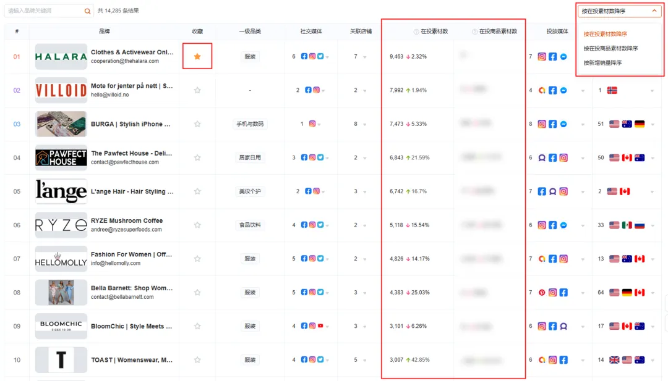Expand countries arrow in BURGA row
Viewport: 668px width, 381px height.
653,125
